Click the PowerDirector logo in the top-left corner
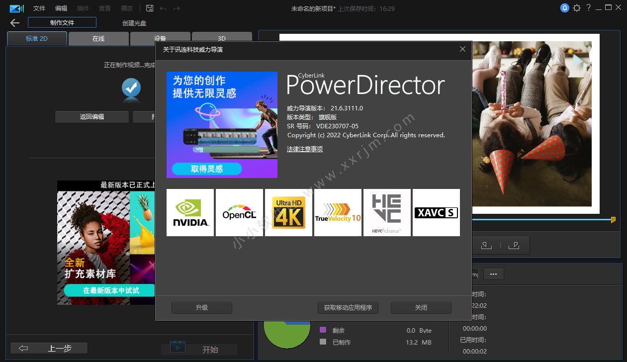This screenshot has width=627, height=362. [x=16, y=8]
